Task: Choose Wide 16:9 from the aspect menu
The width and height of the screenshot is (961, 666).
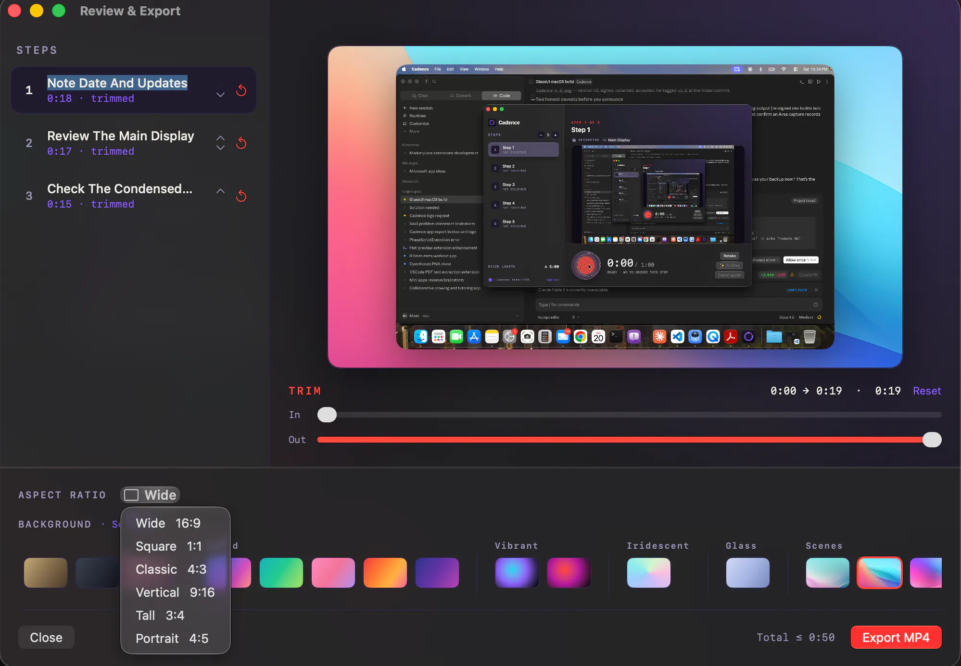Action: tap(175, 523)
